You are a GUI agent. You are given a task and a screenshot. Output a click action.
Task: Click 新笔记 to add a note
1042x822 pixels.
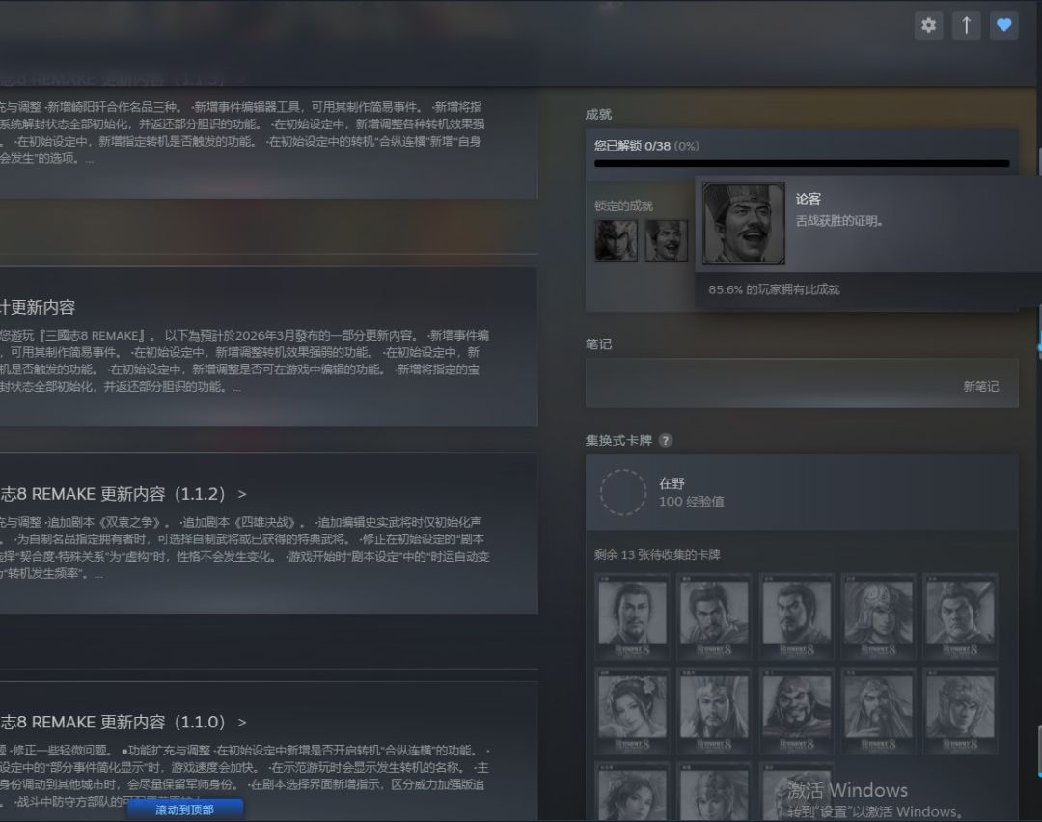tap(981, 386)
